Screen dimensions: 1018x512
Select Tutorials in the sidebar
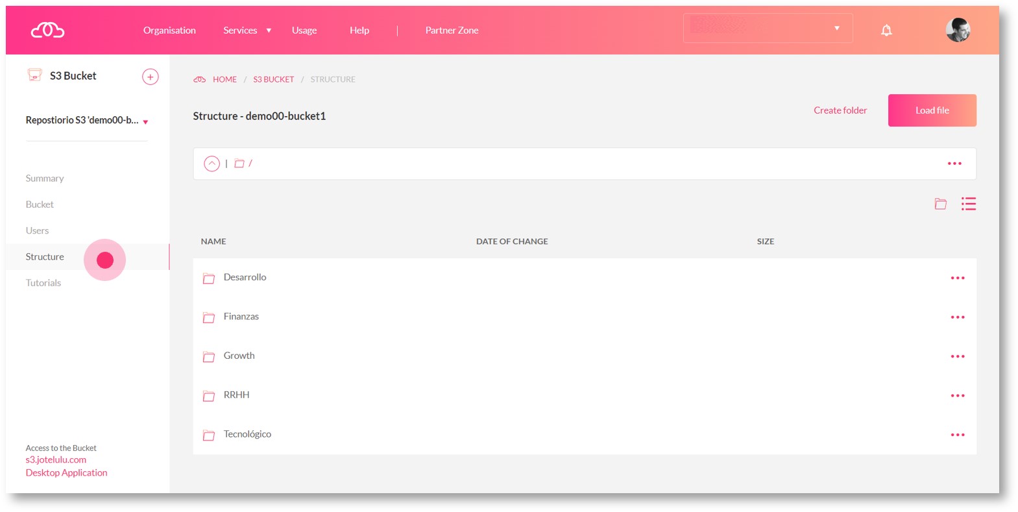click(43, 283)
